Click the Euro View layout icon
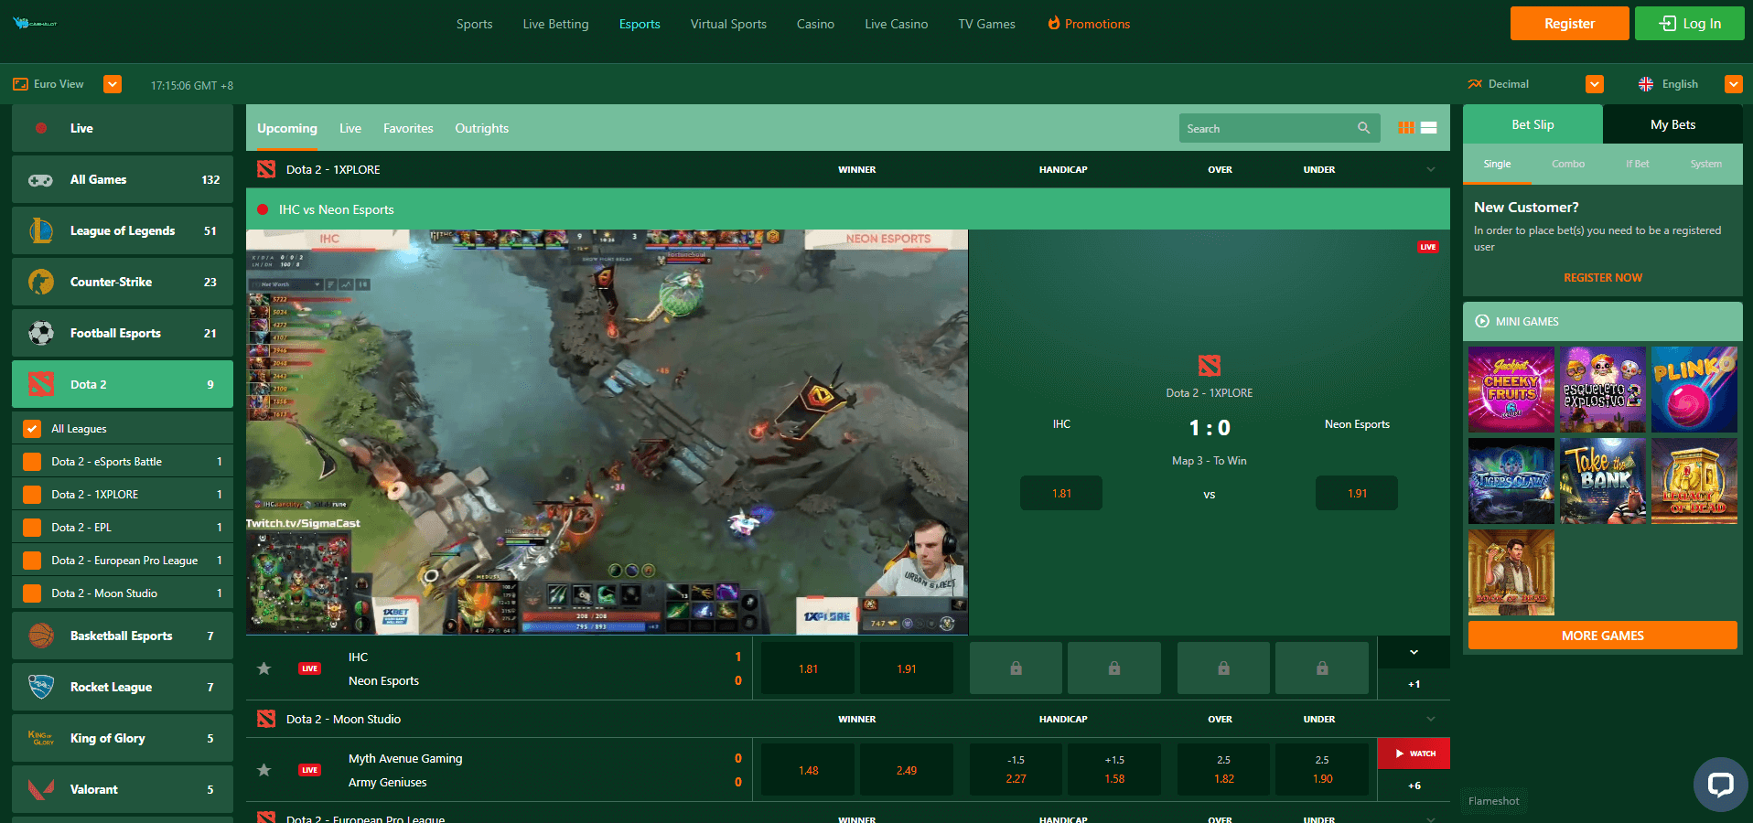The height and width of the screenshot is (823, 1753). 20,84
